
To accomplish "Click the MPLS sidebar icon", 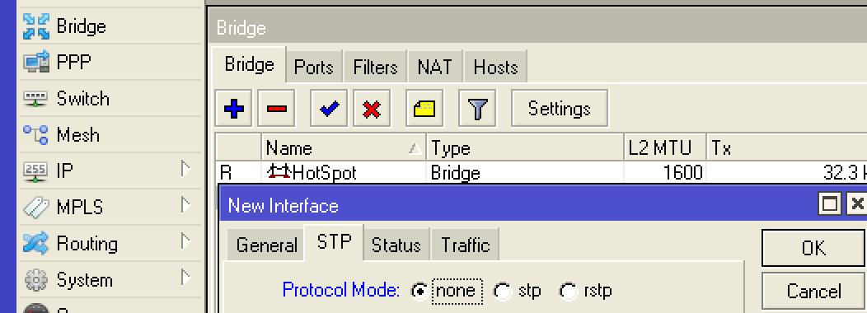I will (x=36, y=208).
